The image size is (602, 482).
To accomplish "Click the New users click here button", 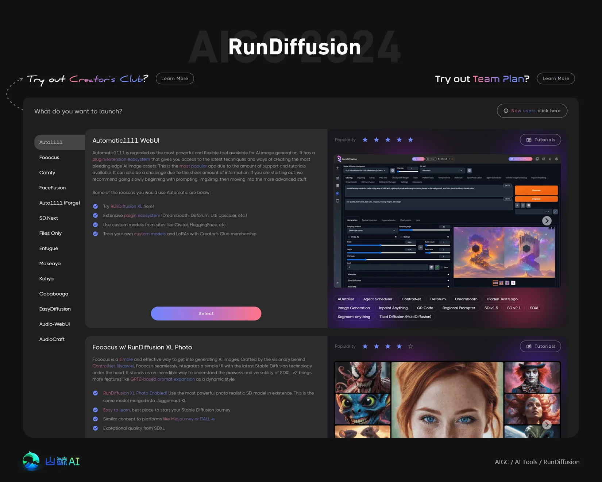I will click(532, 111).
